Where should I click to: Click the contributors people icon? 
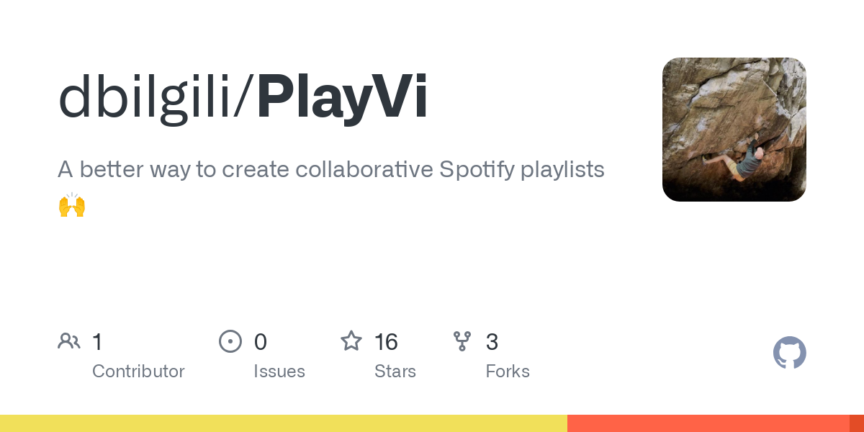(69, 341)
